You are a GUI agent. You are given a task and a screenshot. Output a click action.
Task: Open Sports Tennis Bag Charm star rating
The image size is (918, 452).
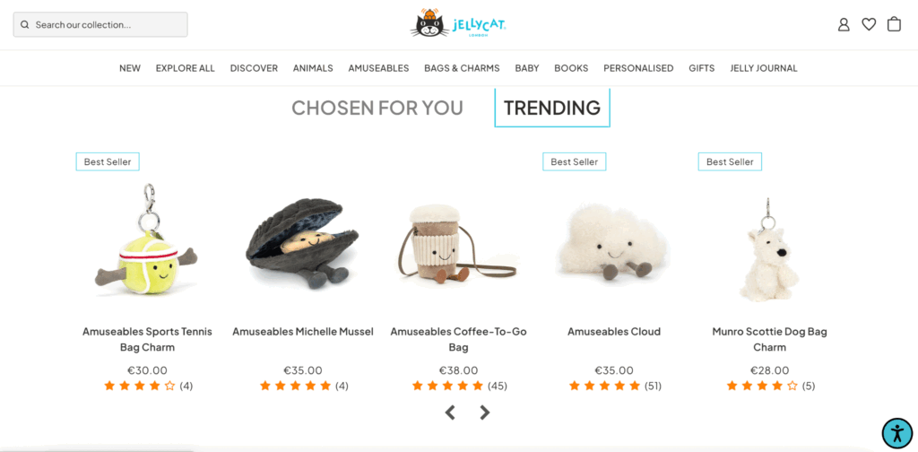point(148,386)
